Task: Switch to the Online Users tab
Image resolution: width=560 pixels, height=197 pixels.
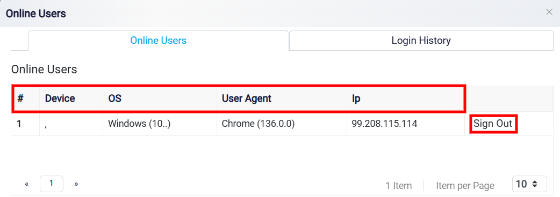Action: 158,41
